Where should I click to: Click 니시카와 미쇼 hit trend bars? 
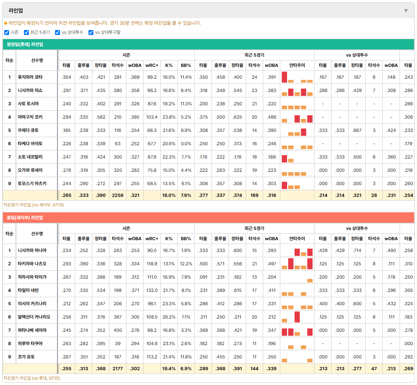pyautogui.click(x=297, y=90)
